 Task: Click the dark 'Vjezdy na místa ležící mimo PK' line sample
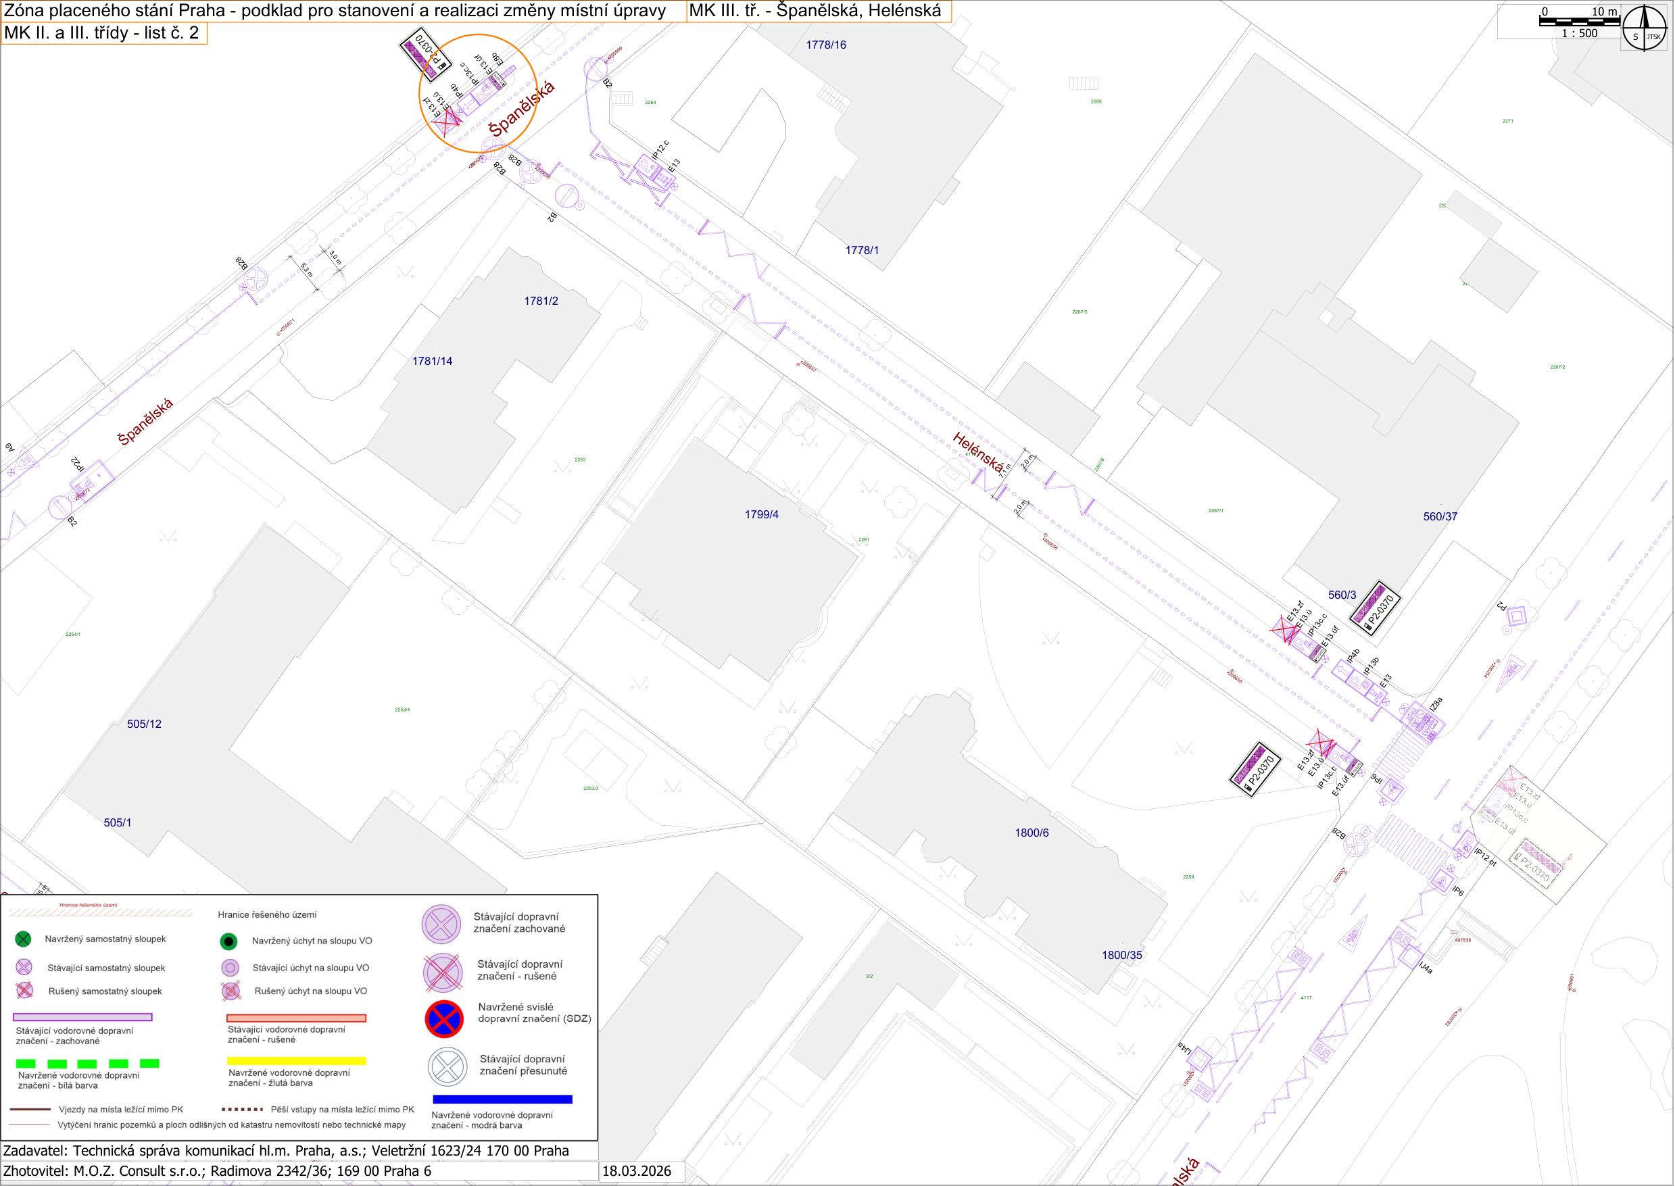pyautogui.click(x=30, y=1110)
